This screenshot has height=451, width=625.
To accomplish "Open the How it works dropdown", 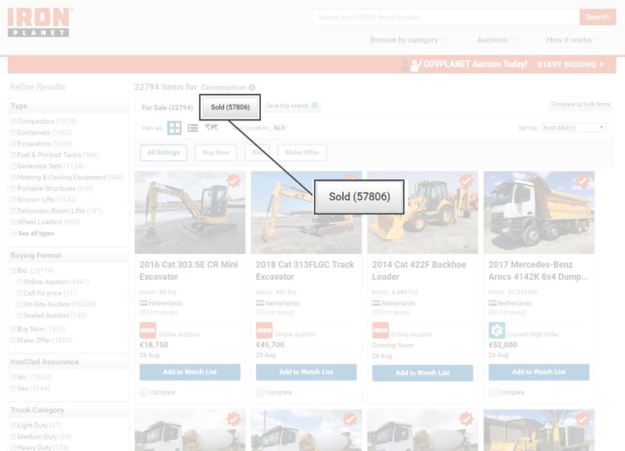I will click(x=573, y=40).
